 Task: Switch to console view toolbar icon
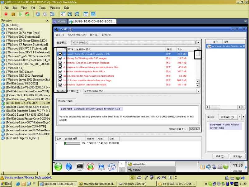click(x=93, y=14)
